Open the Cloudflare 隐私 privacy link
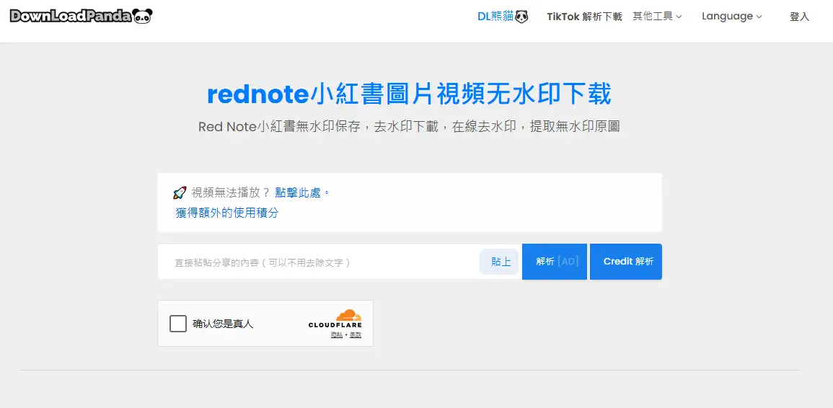Viewport: 833px width, 408px height. tap(336, 334)
